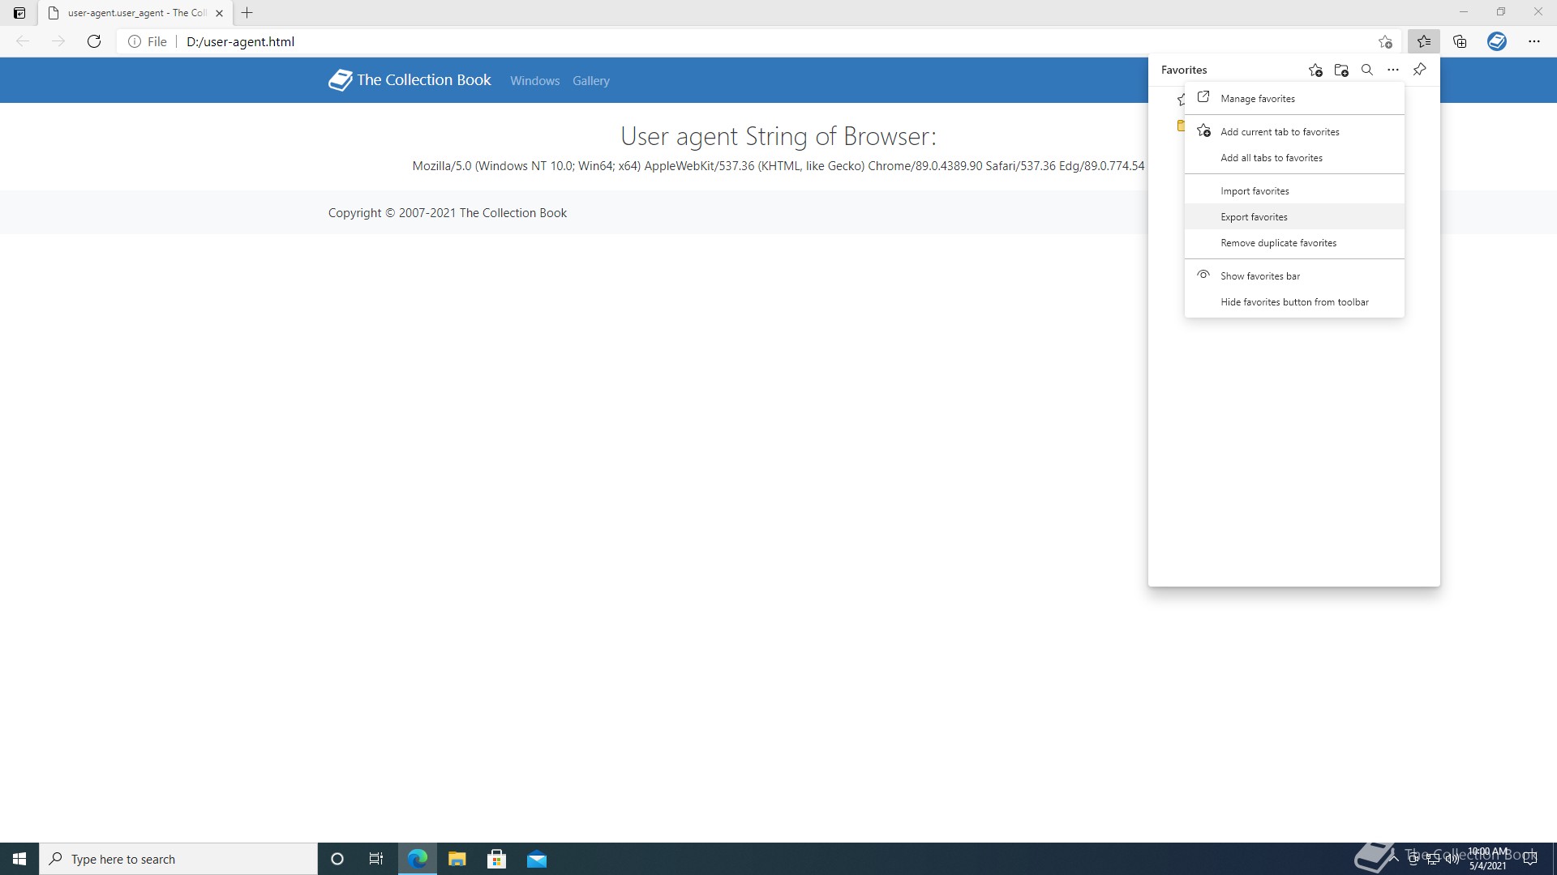Show favorites bar option
Viewport: 1557px width, 875px height.
tap(1259, 276)
